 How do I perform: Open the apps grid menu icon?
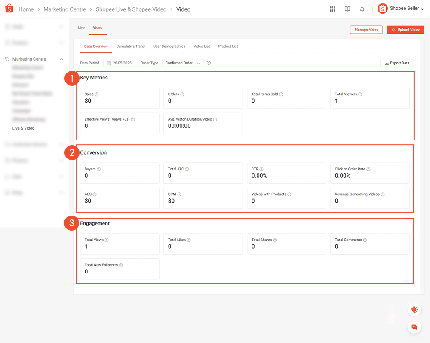tap(332, 9)
